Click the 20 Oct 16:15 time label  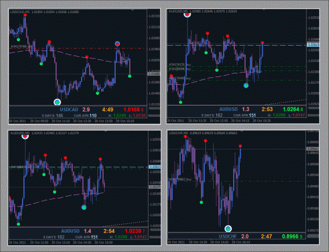click(241, 242)
